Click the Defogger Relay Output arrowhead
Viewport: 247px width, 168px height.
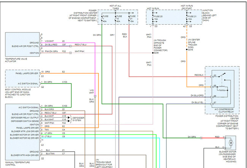tap(69, 118)
